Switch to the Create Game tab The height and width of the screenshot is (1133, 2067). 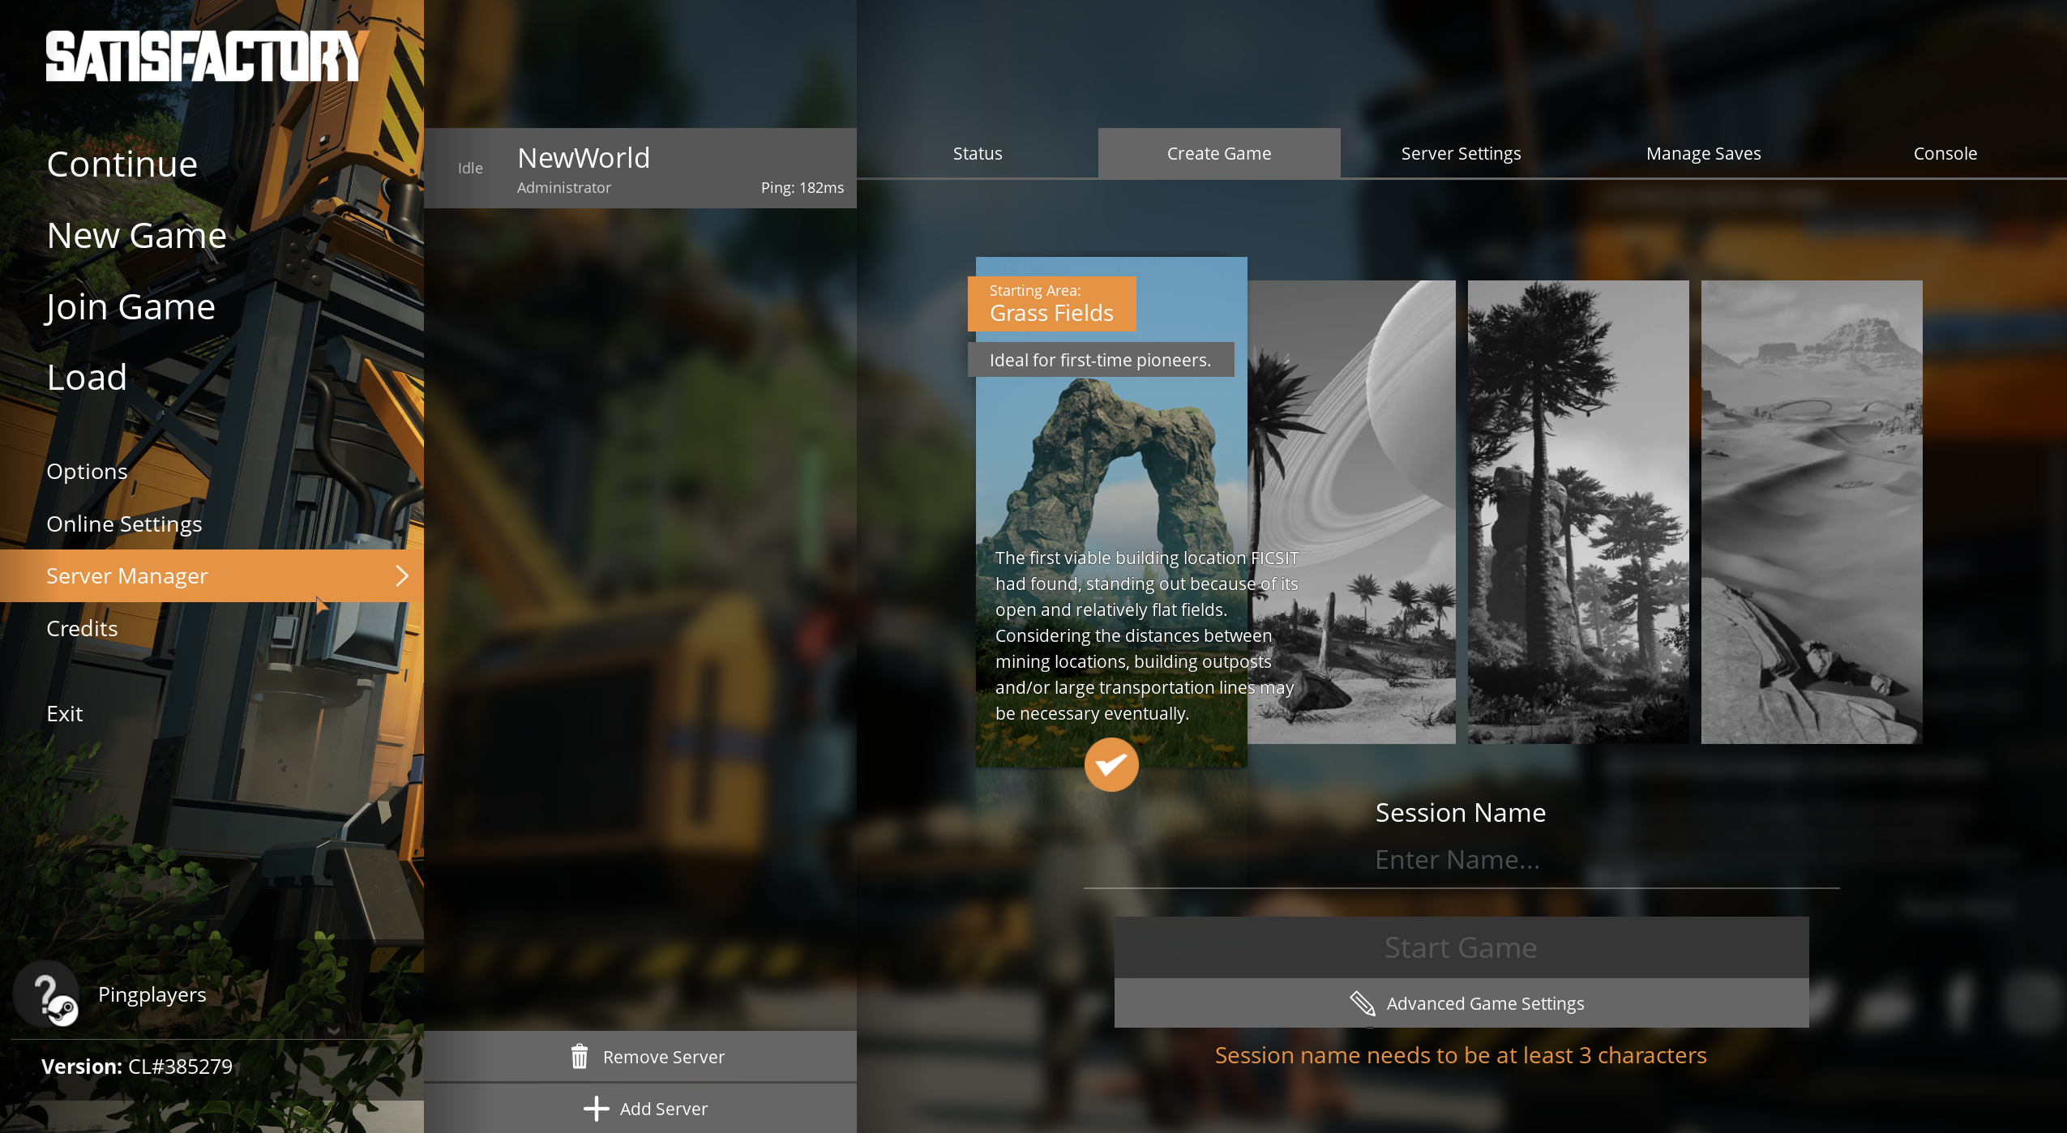pyautogui.click(x=1218, y=153)
